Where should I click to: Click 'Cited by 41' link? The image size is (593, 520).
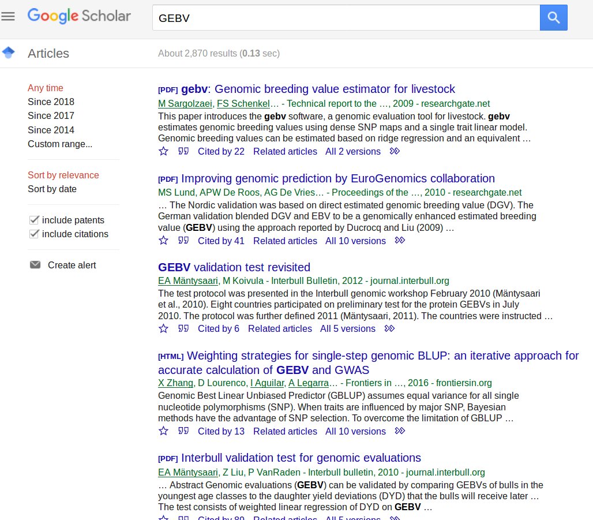coord(222,241)
